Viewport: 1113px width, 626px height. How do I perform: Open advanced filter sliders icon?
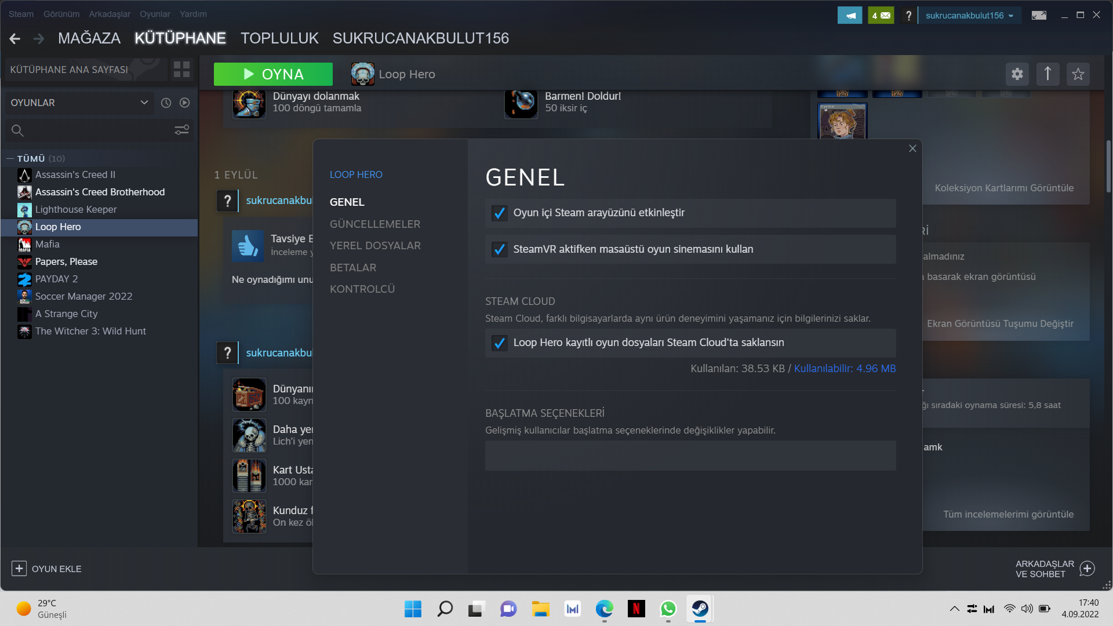[x=181, y=130]
